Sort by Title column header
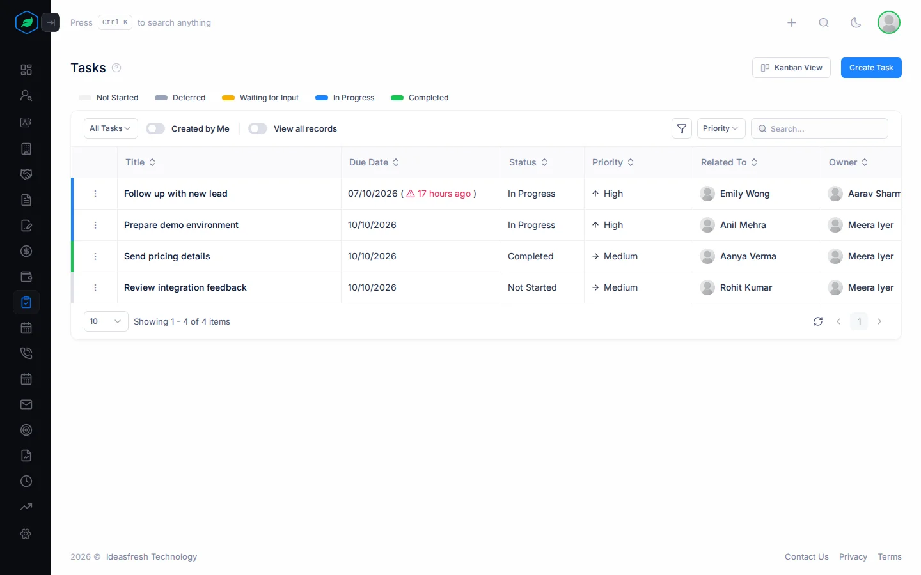 pos(141,162)
